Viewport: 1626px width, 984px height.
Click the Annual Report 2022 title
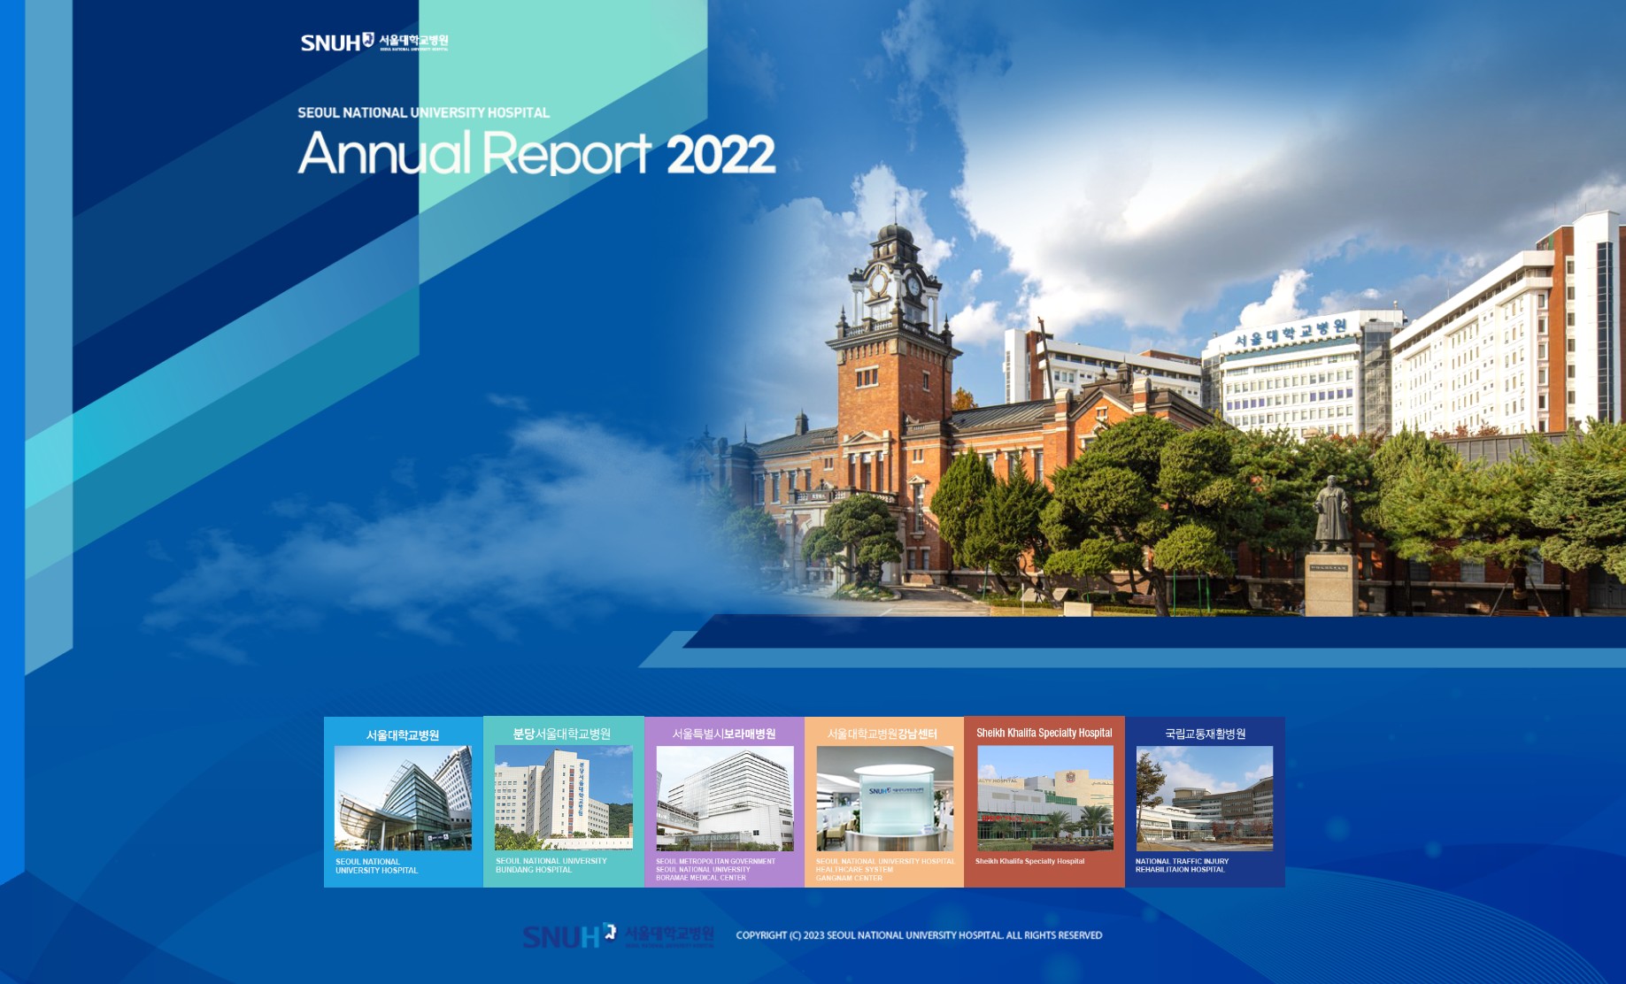click(536, 153)
